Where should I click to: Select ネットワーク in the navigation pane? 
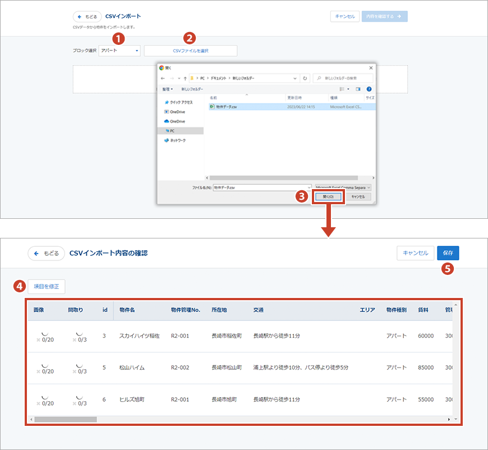[x=177, y=140]
